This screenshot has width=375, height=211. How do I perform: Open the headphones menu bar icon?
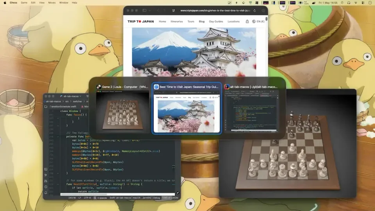click(349, 3)
